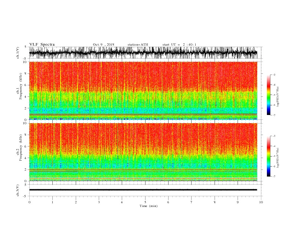The image size is (294, 227).
Task: Click the 'station=ATH' label
Action: coord(138,45)
